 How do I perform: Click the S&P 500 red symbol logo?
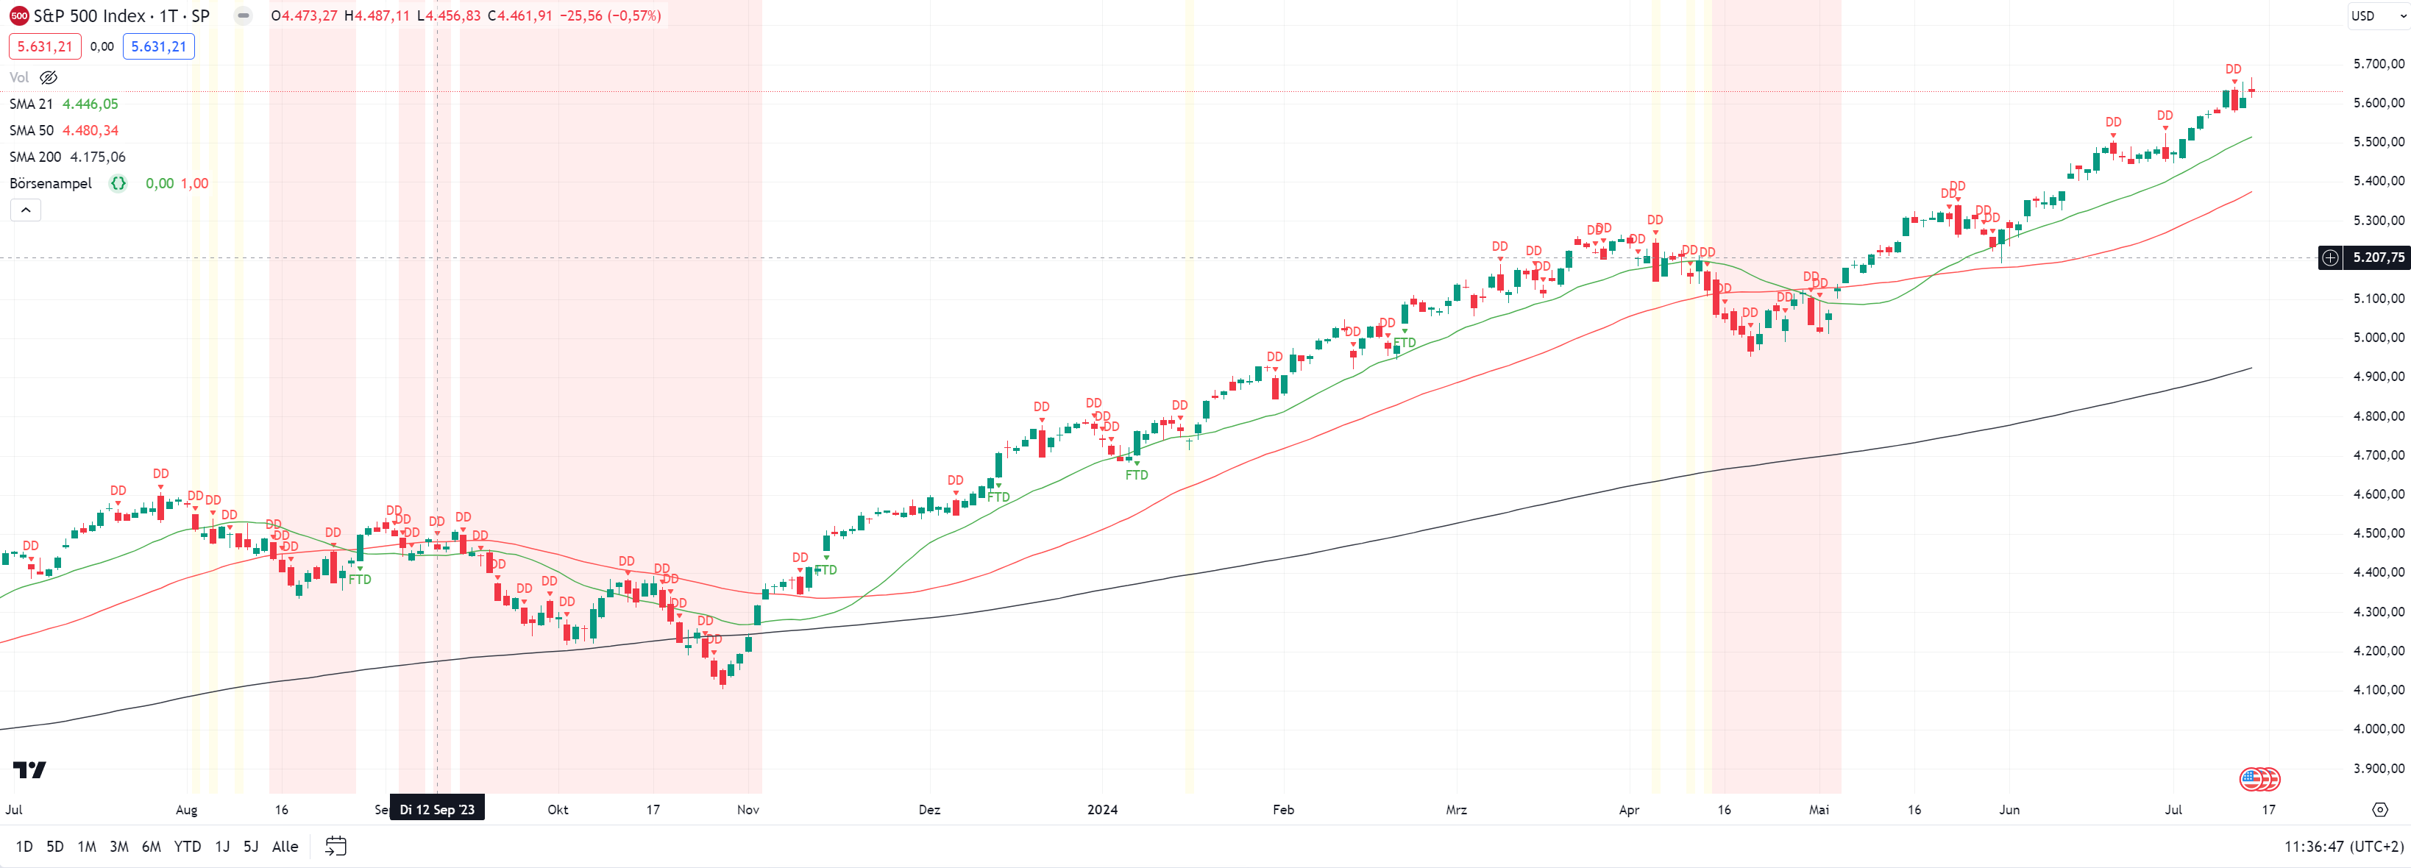click(x=18, y=16)
